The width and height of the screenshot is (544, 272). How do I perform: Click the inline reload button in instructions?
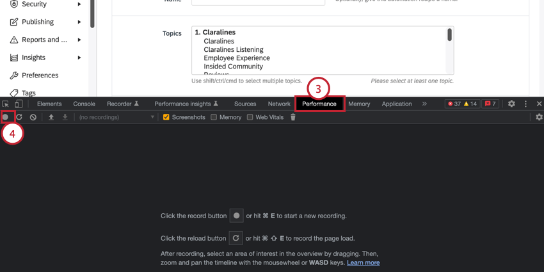[x=236, y=238]
